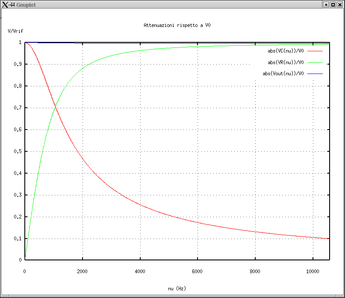The image size is (345, 298).
Task: Click the abs(VC(nu))/V0 legend label
Action: point(286,51)
